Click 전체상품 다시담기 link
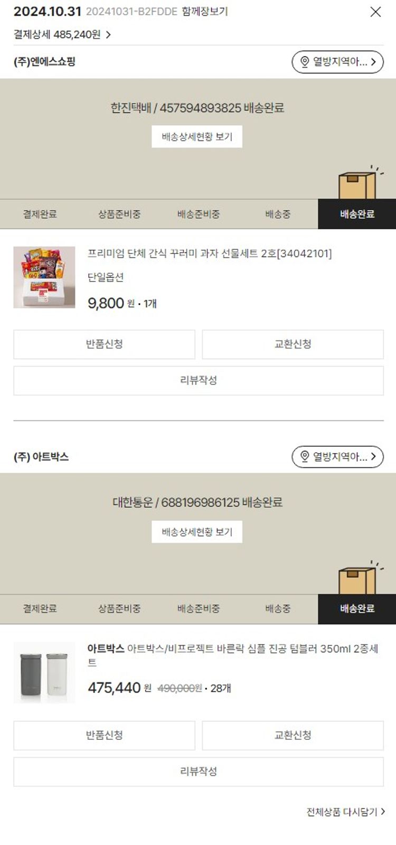 [x=346, y=812]
